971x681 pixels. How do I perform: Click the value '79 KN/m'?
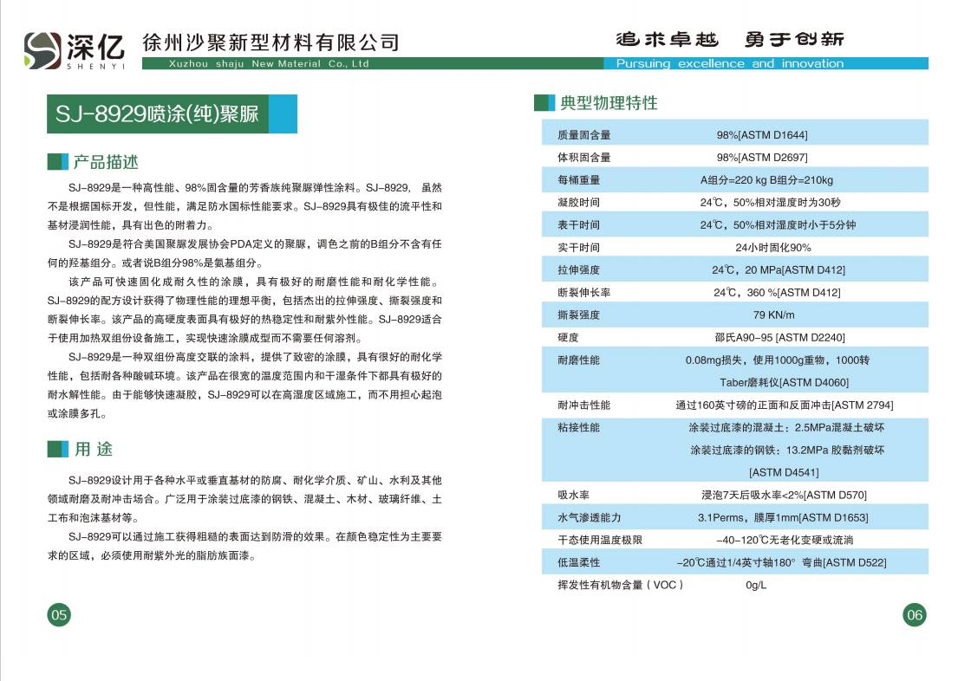773,315
